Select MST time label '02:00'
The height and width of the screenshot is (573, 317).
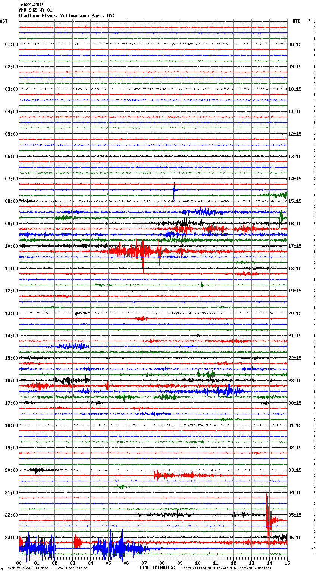point(12,67)
